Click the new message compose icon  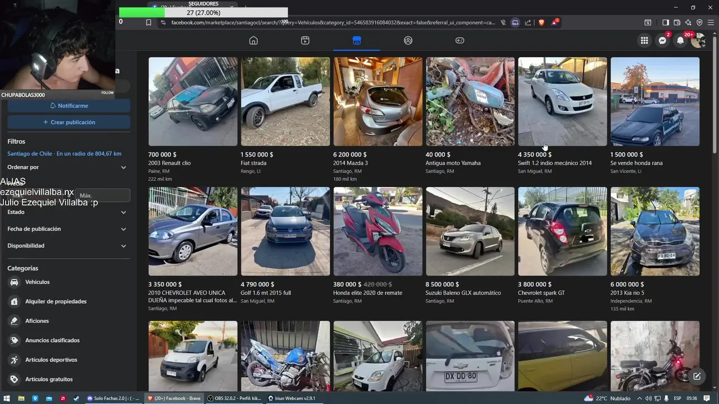point(697,377)
